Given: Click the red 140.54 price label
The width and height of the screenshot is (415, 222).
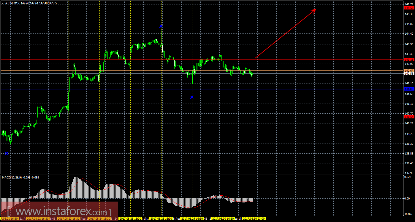Looking at the screenshot, I should [408, 117].
